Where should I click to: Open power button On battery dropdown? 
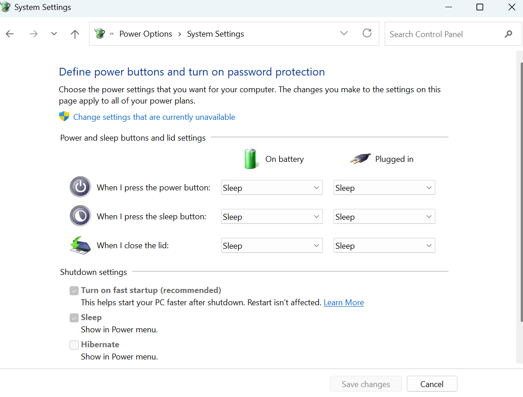tap(272, 188)
